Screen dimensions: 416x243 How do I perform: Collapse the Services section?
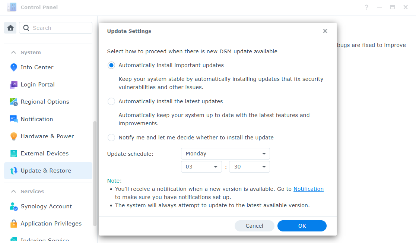13,191
